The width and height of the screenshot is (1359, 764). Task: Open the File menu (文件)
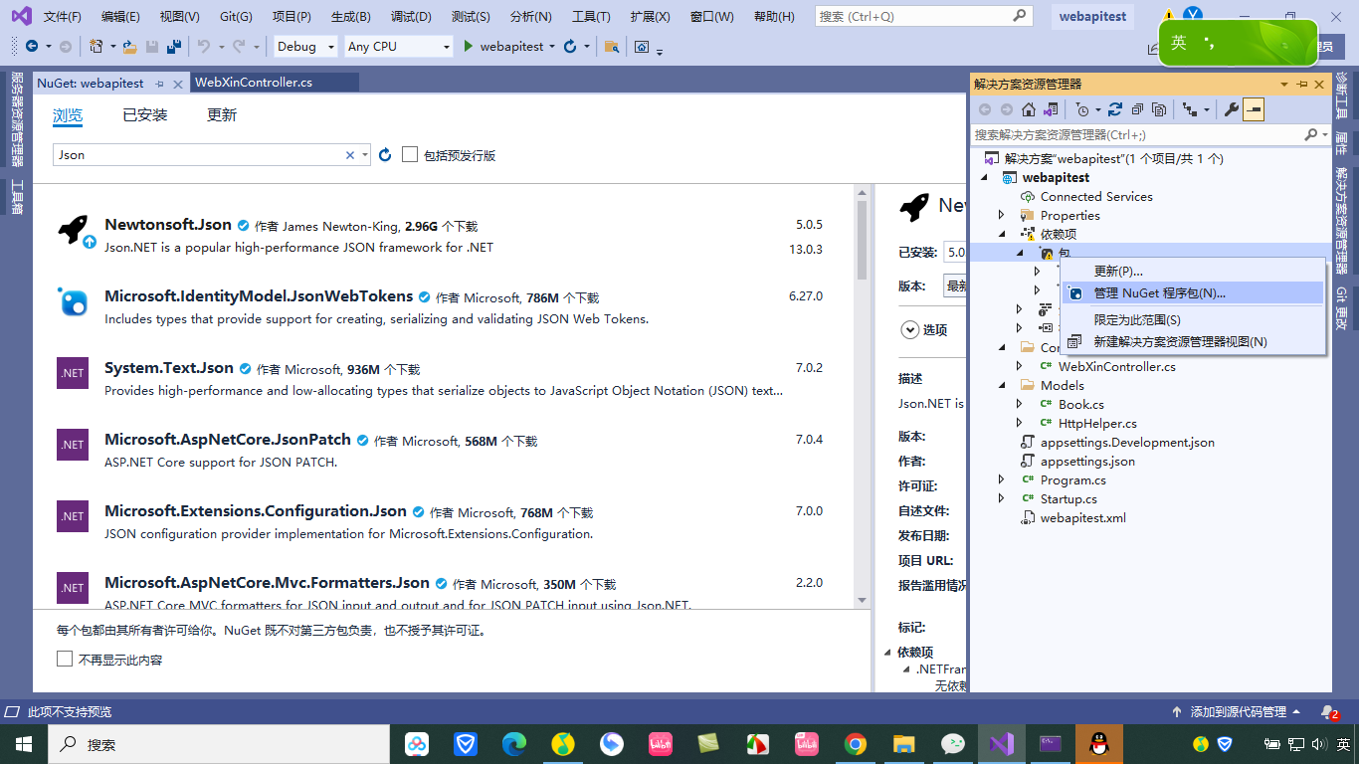62,17
